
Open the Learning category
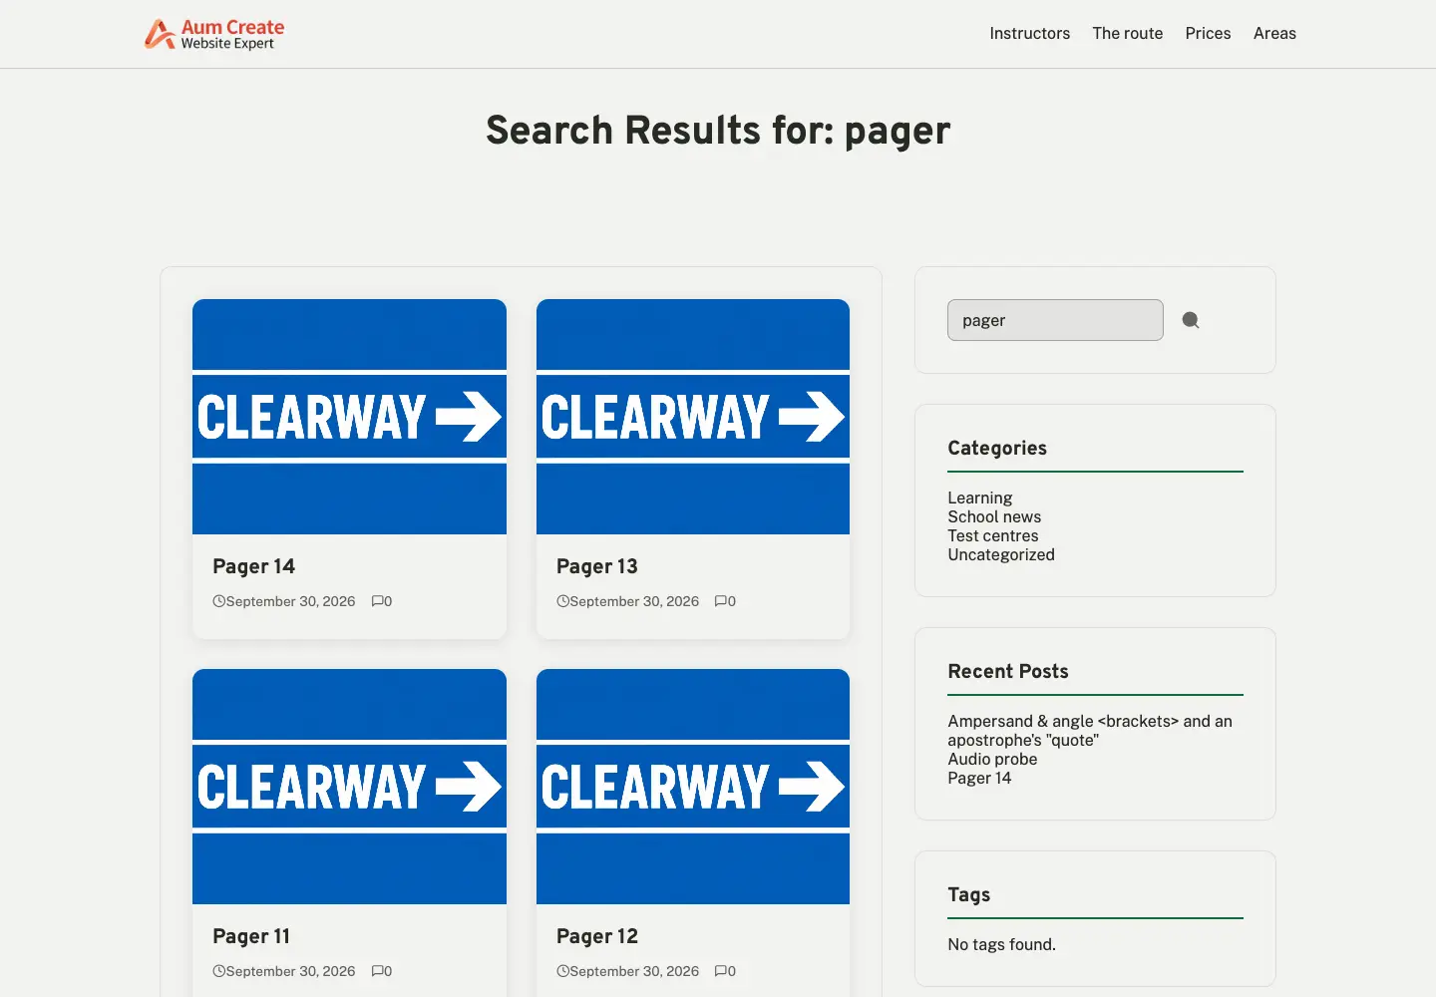[979, 498]
